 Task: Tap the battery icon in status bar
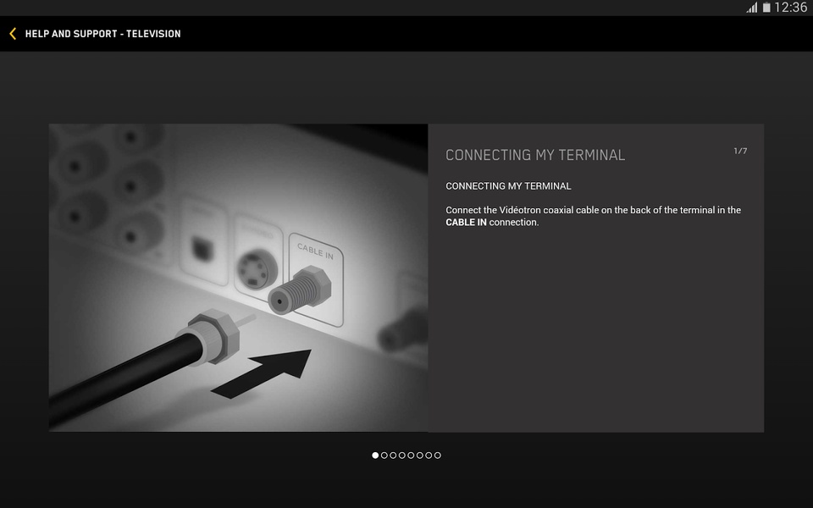766,8
